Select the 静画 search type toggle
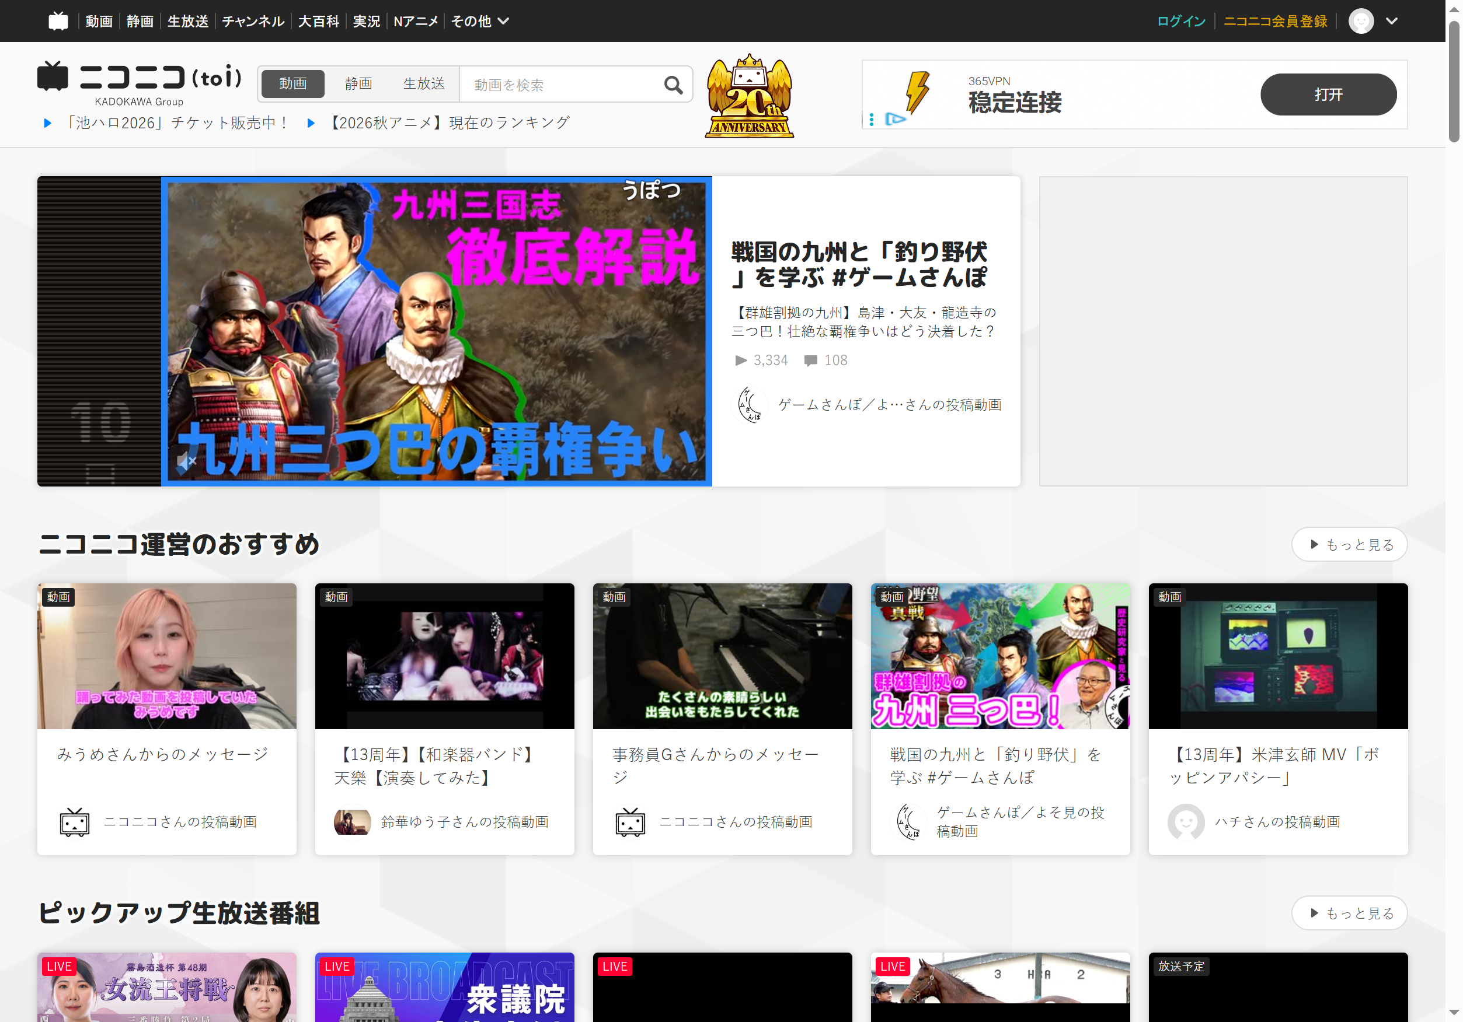Viewport: 1463px width, 1022px height. tap(358, 83)
